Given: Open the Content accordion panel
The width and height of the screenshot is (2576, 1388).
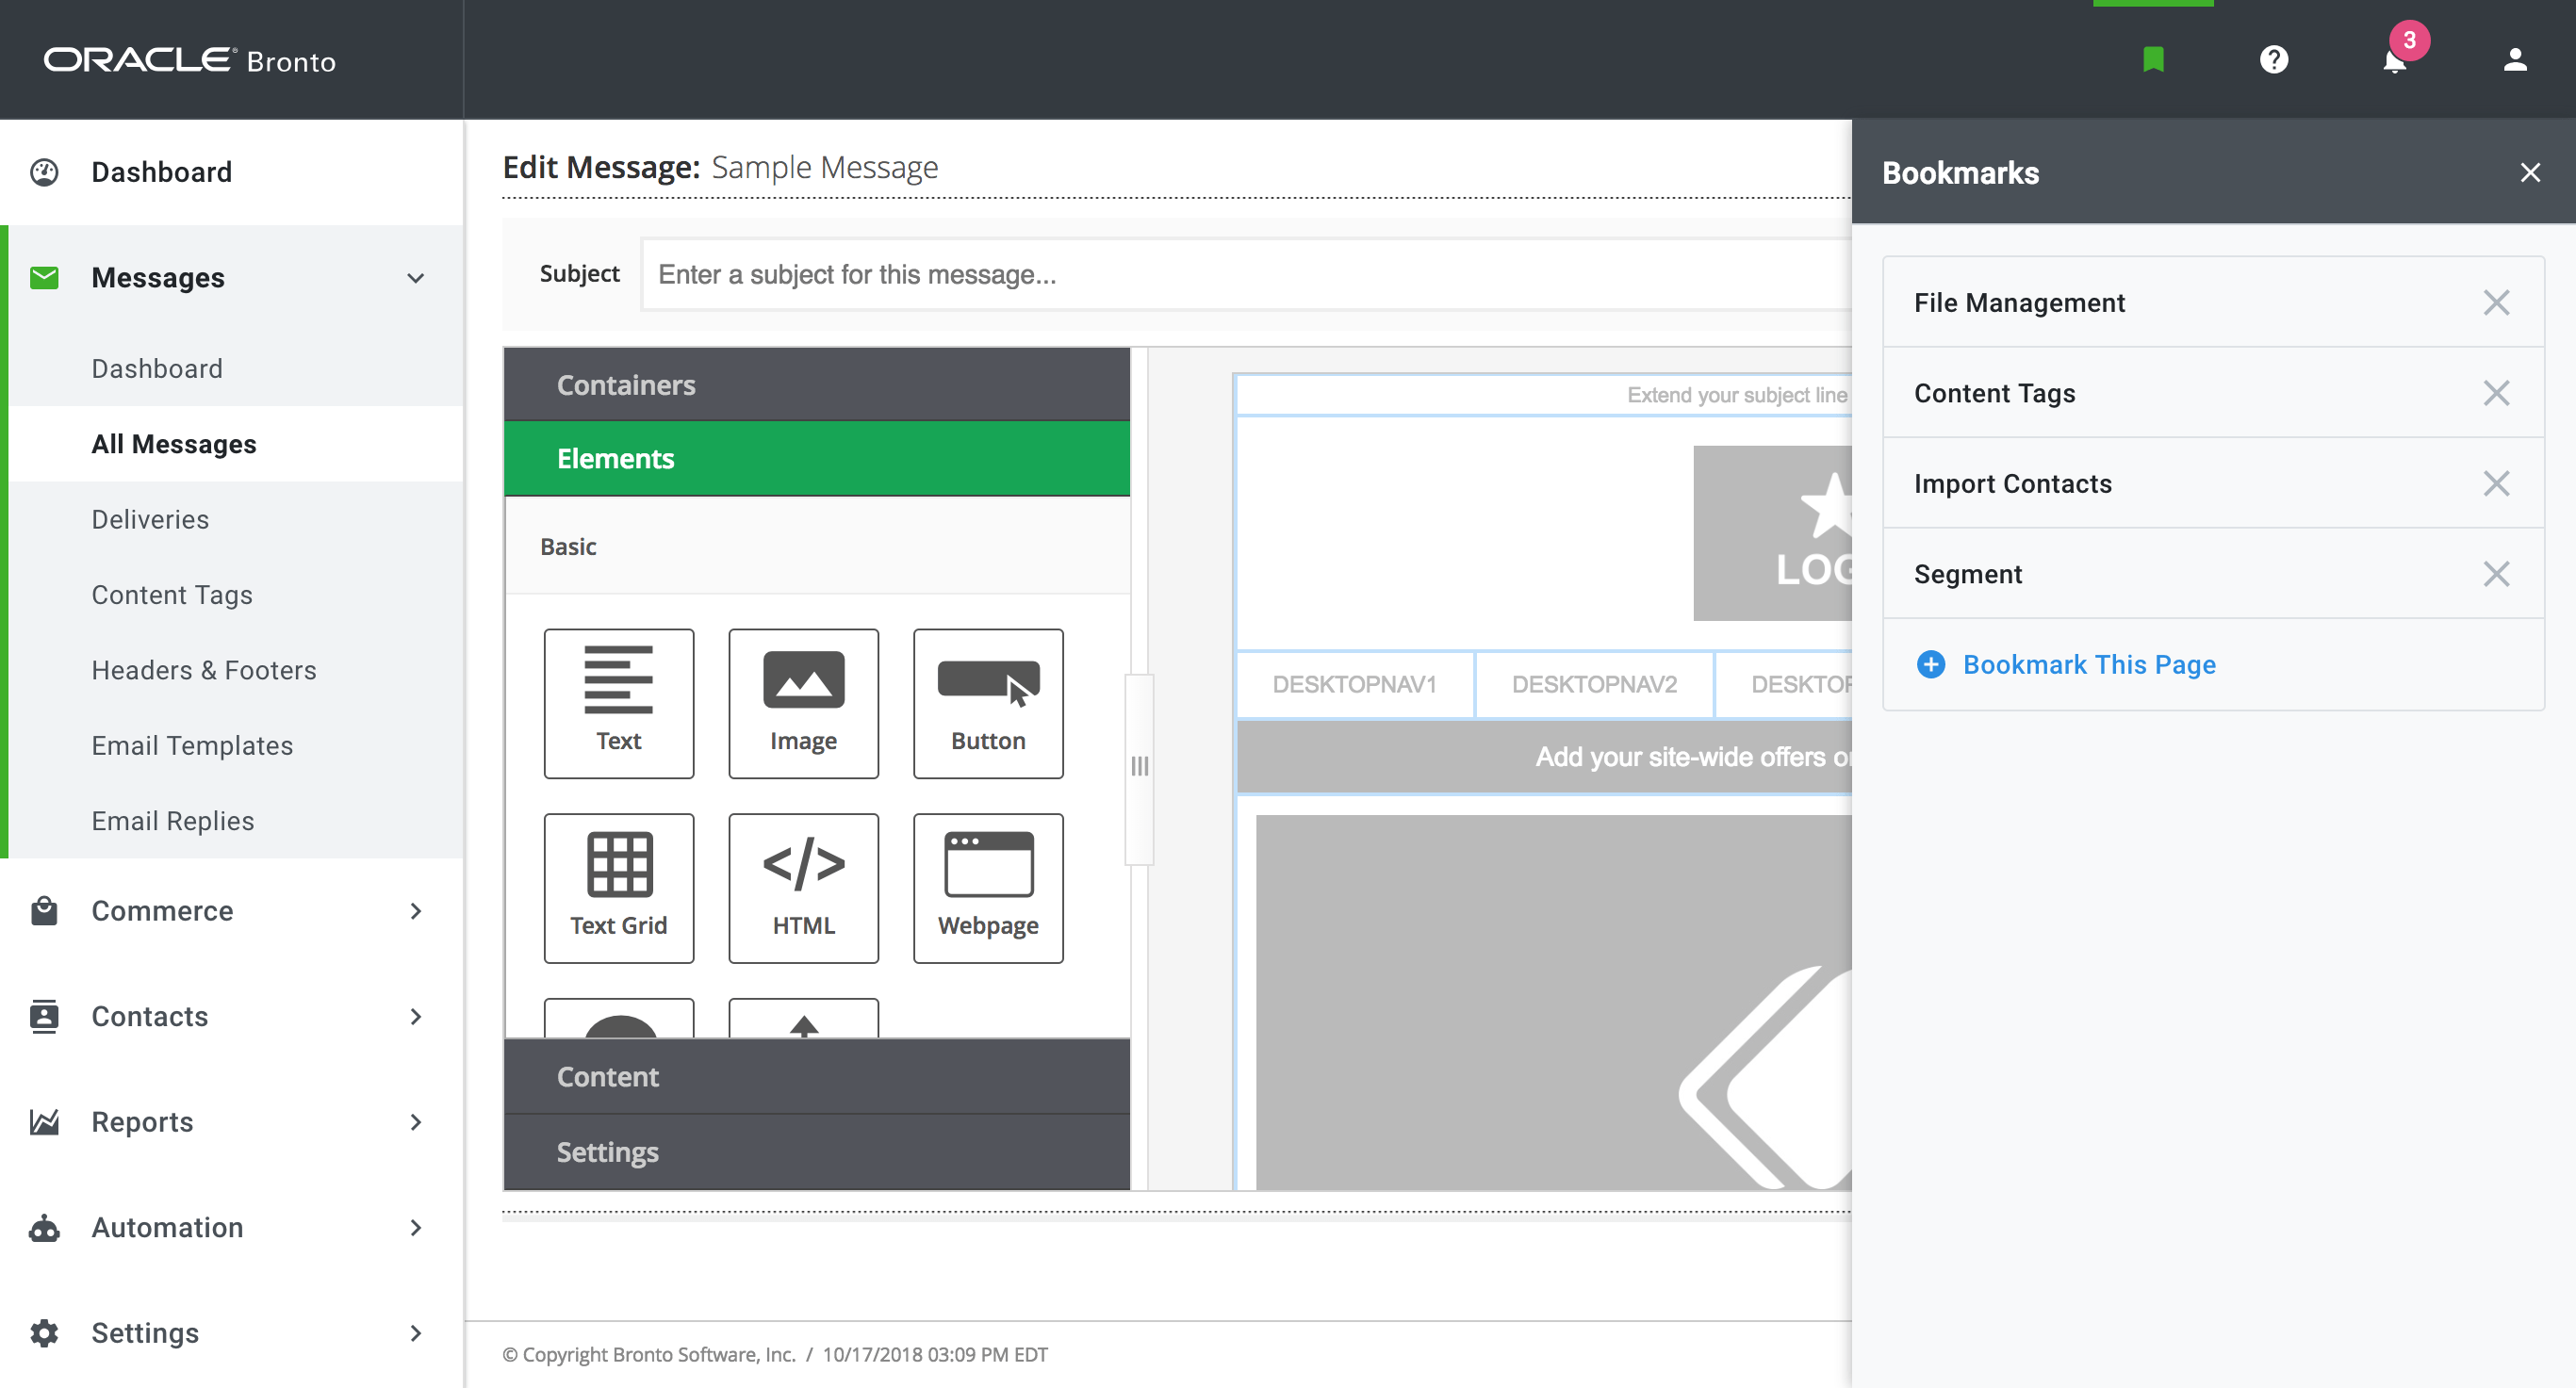Looking at the screenshot, I should click(816, 1077).
